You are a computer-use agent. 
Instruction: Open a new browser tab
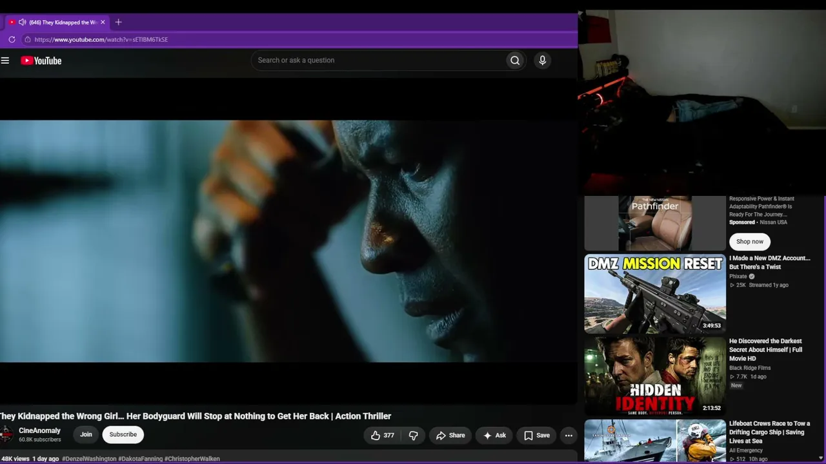pos(118,23)
